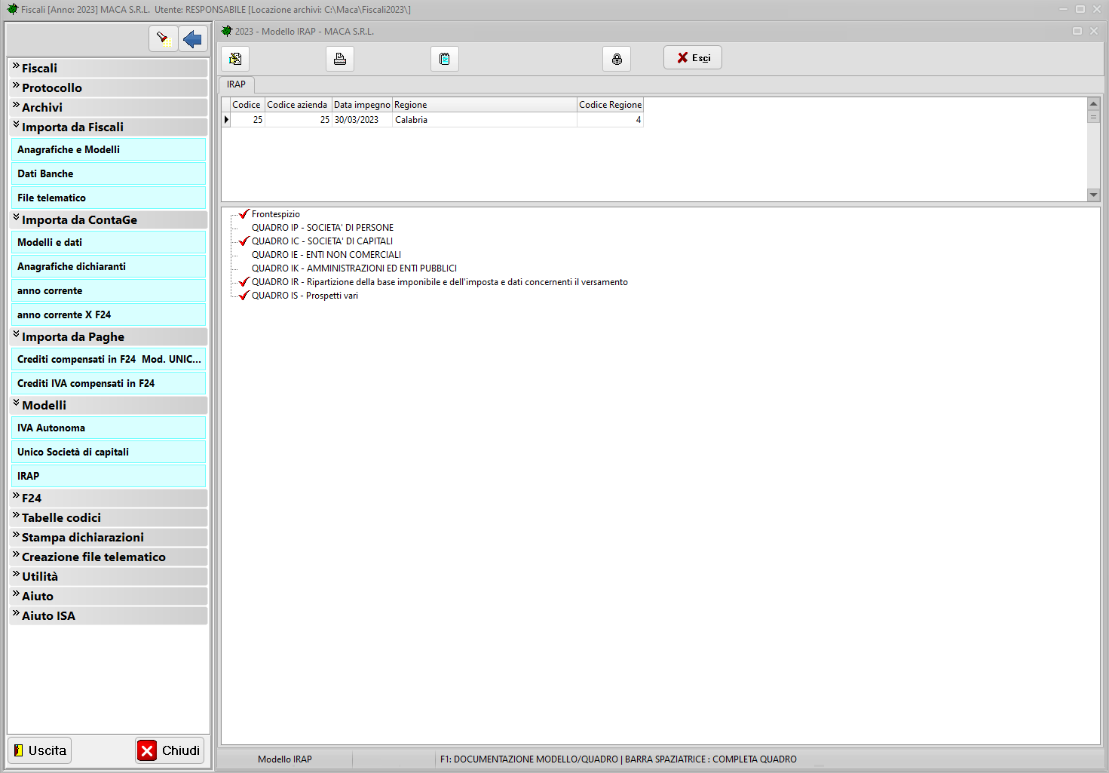Click the printer icon in toolbar
Viewport: 1109px width, 773px height.
340,59
